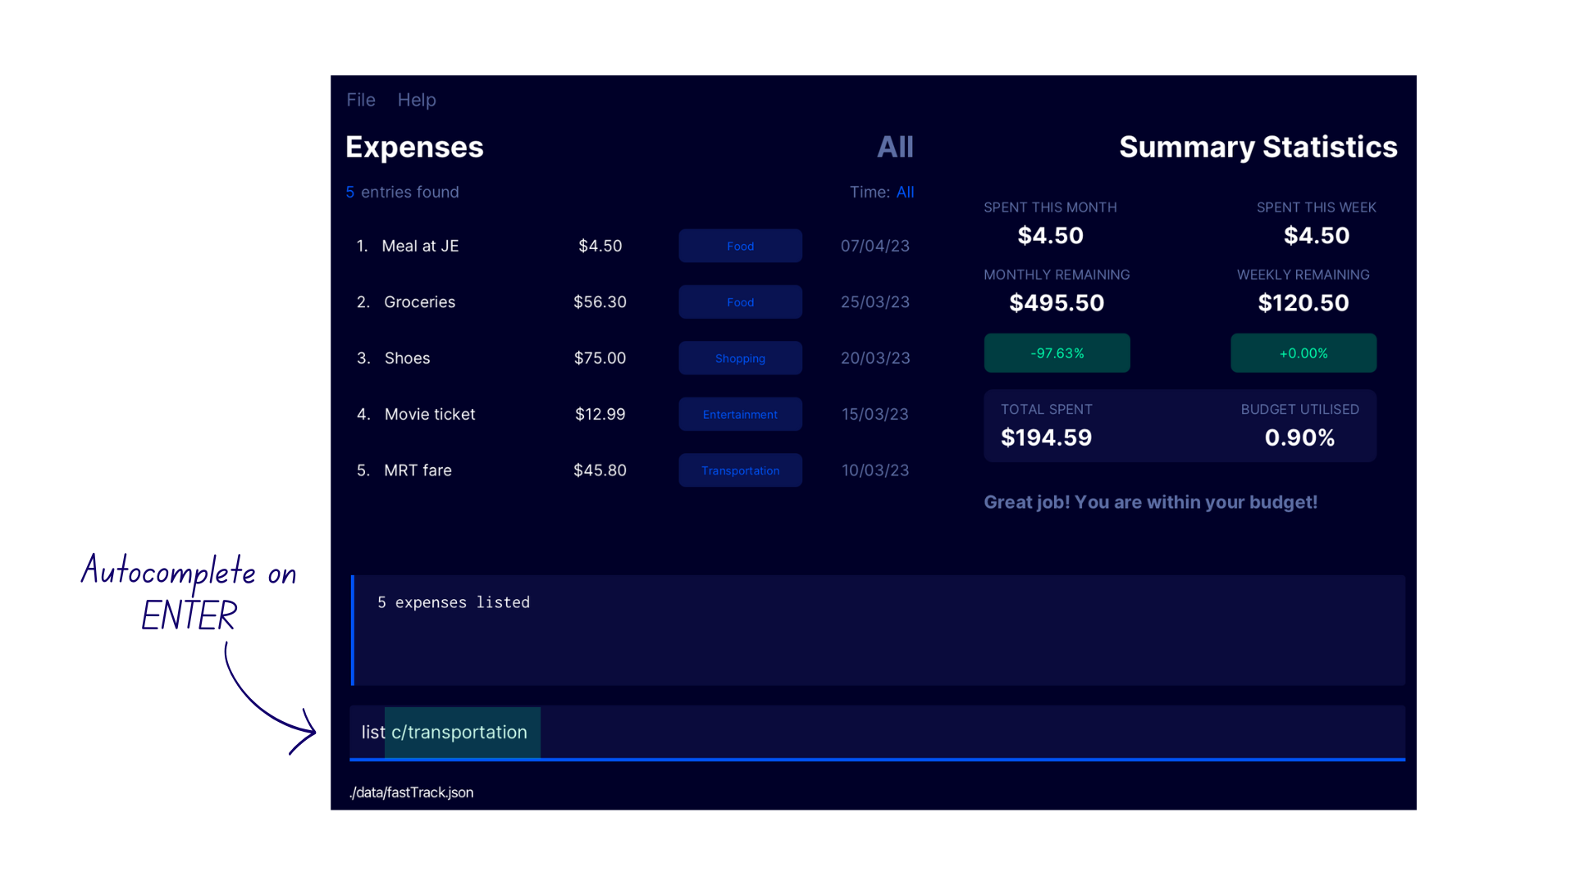Click the $45.80 amount
1575x885 pixels.
[600, 470]
